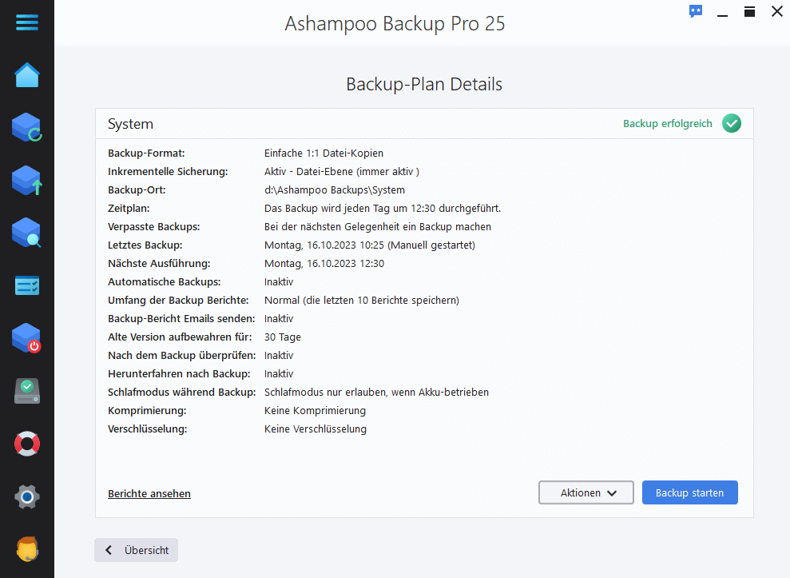Click the Backup starten button

(689, 492)
